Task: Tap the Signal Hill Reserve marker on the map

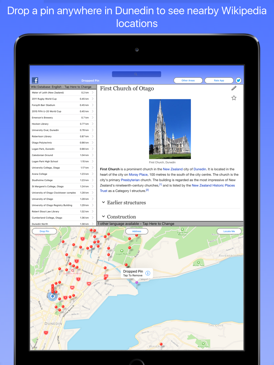Action: (x=182, y=230)
